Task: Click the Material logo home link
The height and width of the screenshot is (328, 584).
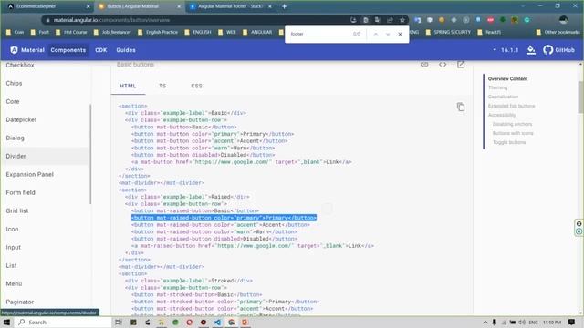Action: [27, 50]
